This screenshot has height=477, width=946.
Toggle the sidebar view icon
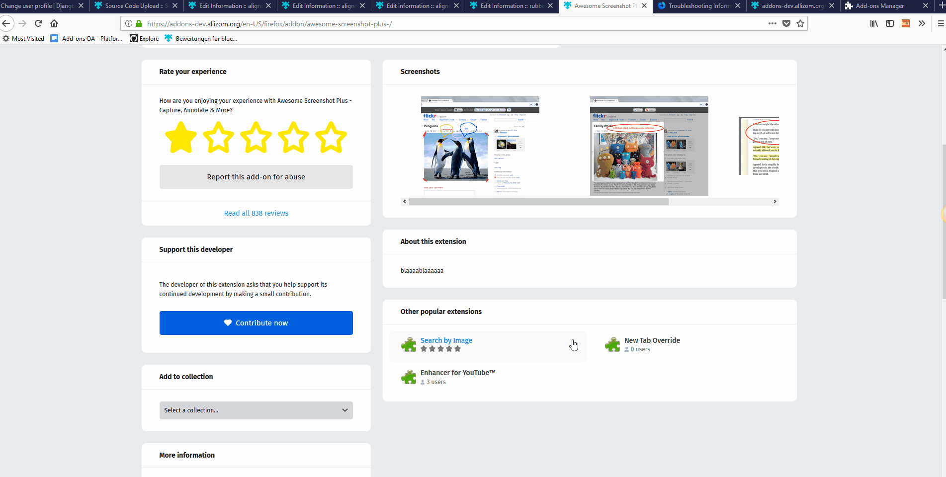pos(890,23)
